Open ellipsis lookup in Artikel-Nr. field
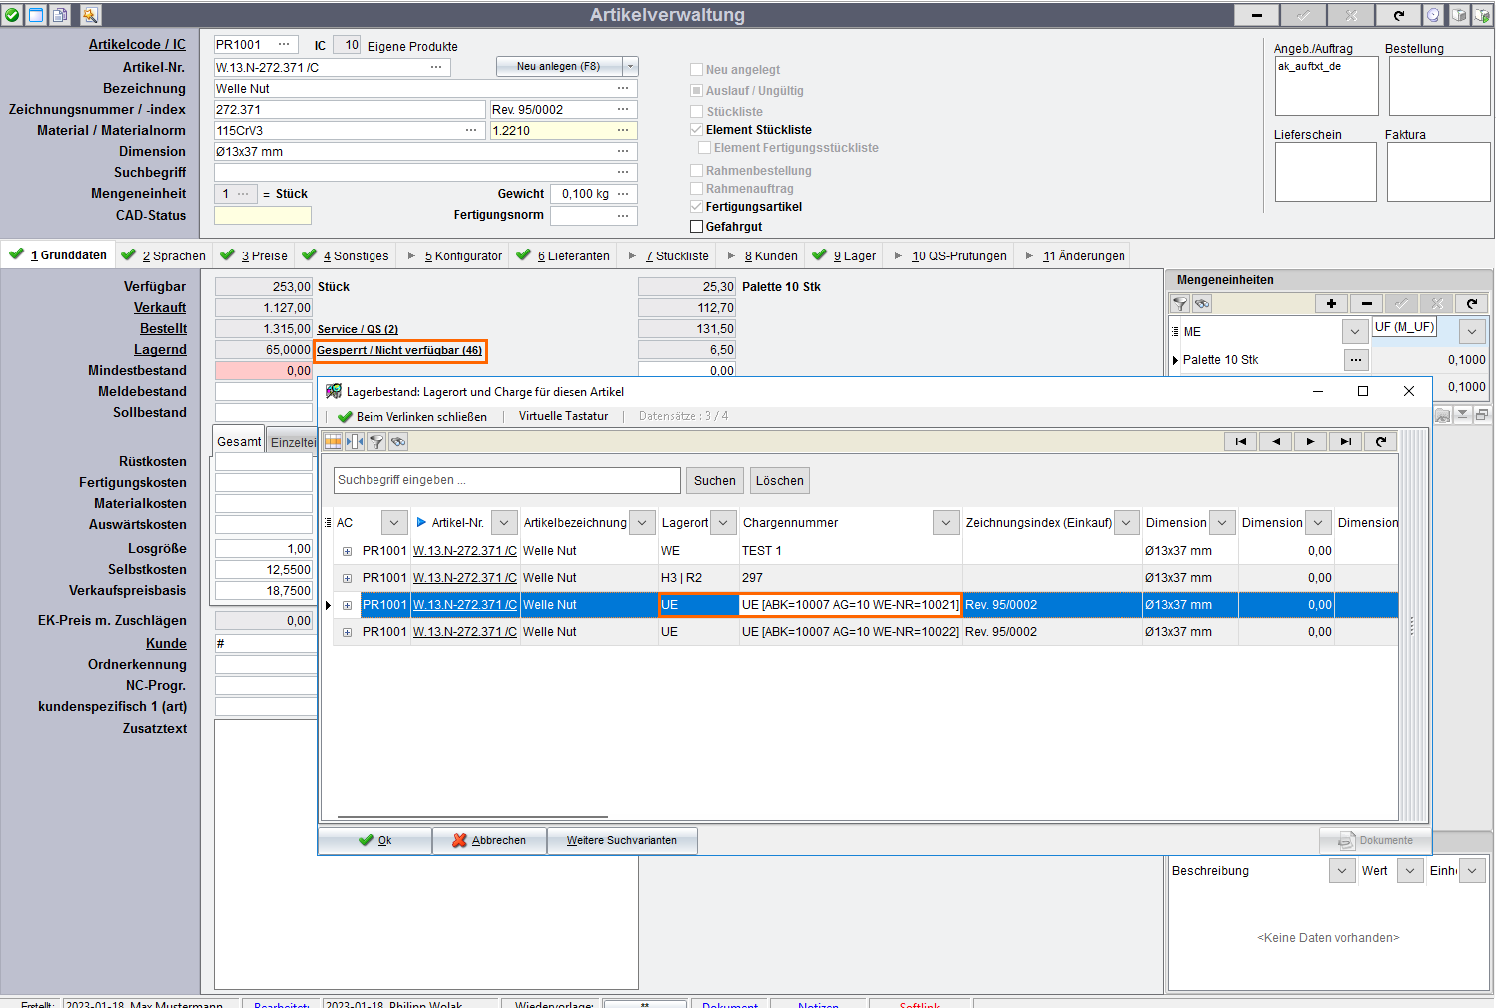1496x1008 pixels. (x=436, y=67)
